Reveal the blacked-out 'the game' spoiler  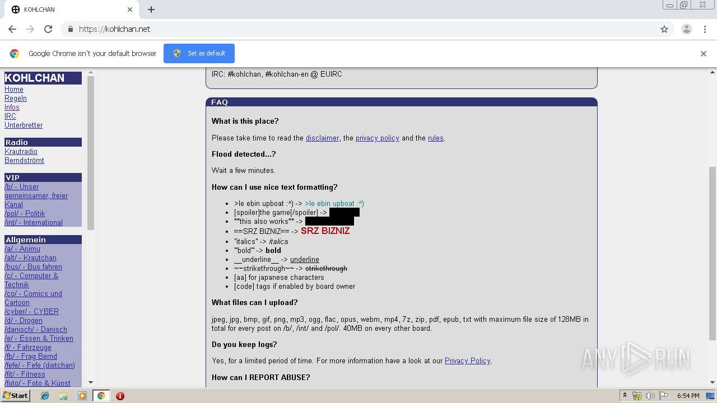344,213
